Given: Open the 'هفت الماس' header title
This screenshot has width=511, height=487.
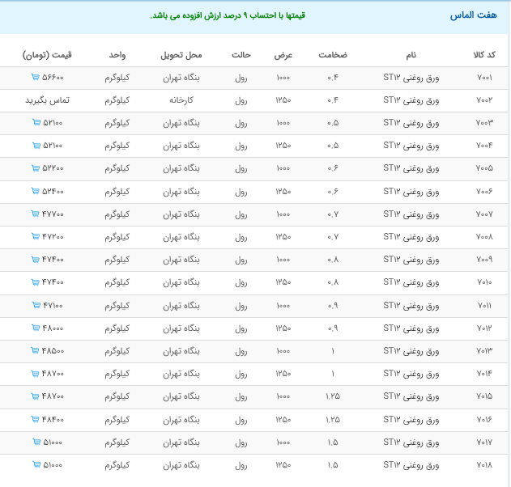Looking at the screenshot, I should [x=473, y=15].
